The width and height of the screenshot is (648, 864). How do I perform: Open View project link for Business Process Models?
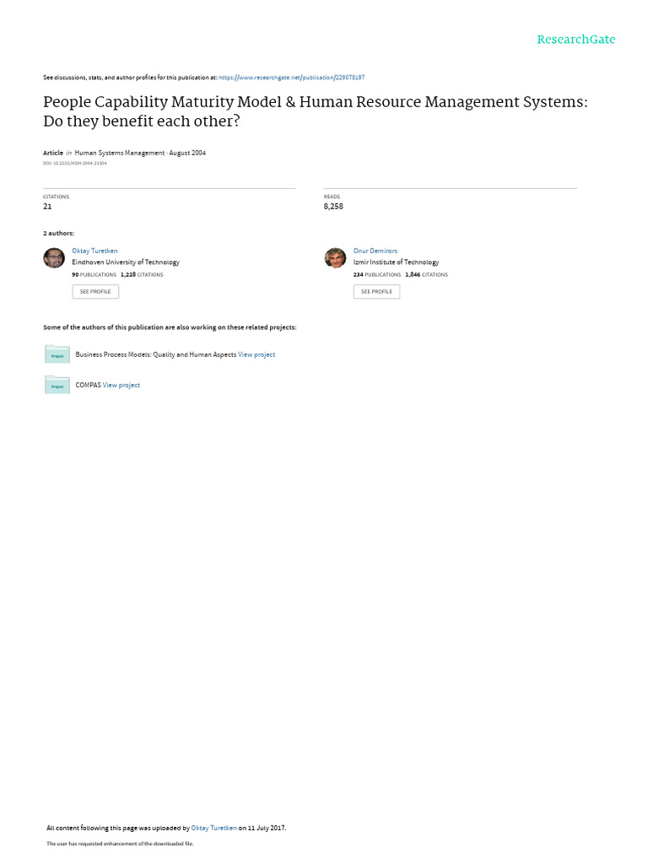pyautogui.click(x=256, y=355)
